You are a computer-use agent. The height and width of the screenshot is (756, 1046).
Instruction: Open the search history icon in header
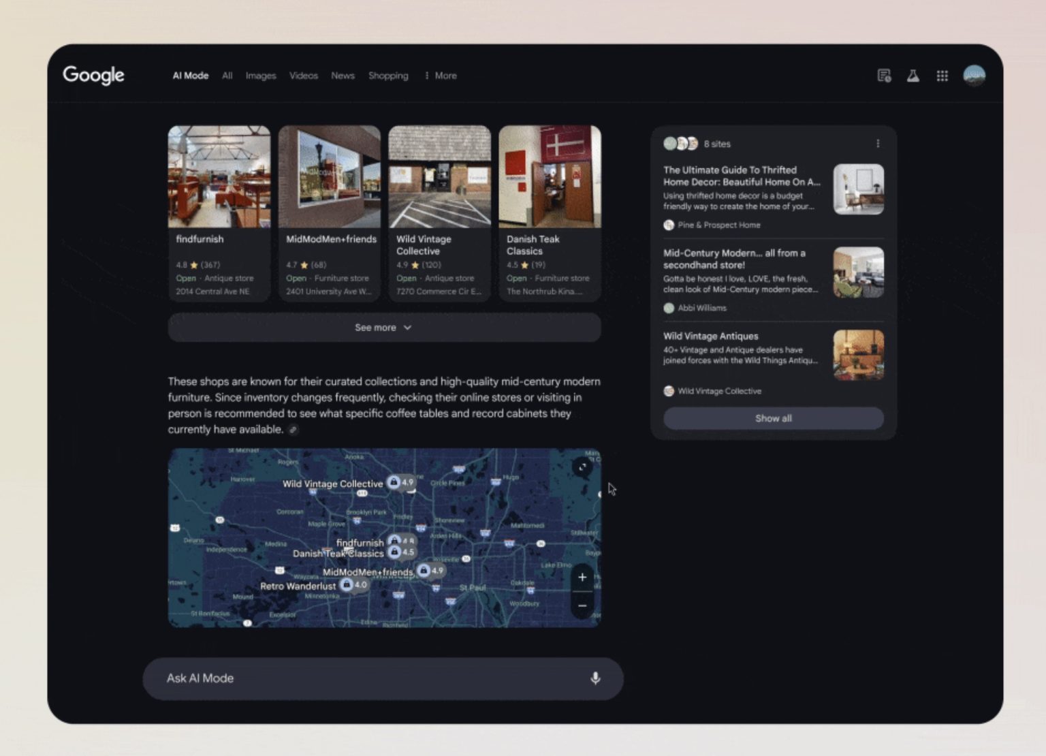coord(884,76)
